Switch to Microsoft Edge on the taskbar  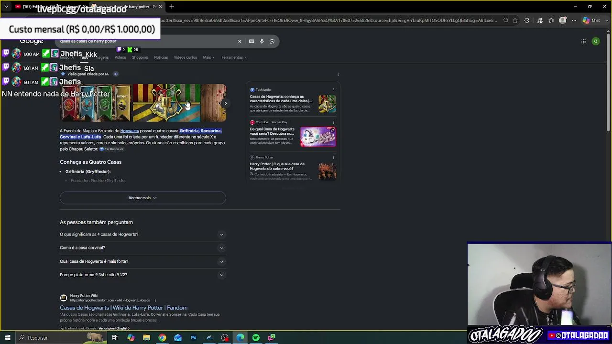[x=240, y=338]
